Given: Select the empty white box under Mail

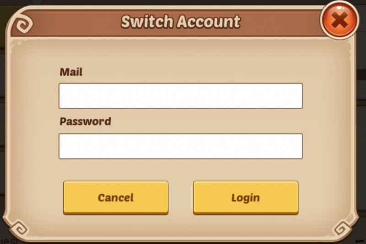Looking at the screenshot, I should click(x=181, y=96).
